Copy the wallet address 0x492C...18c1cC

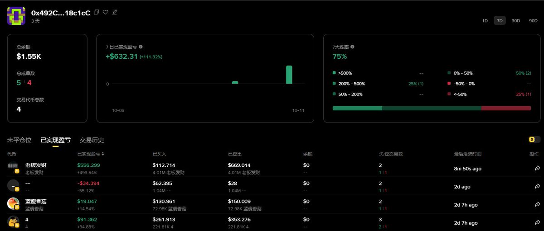pyautogui.click(x=96, y=12)
